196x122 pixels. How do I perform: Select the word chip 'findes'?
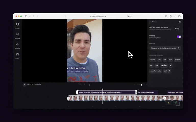(177, 60)
